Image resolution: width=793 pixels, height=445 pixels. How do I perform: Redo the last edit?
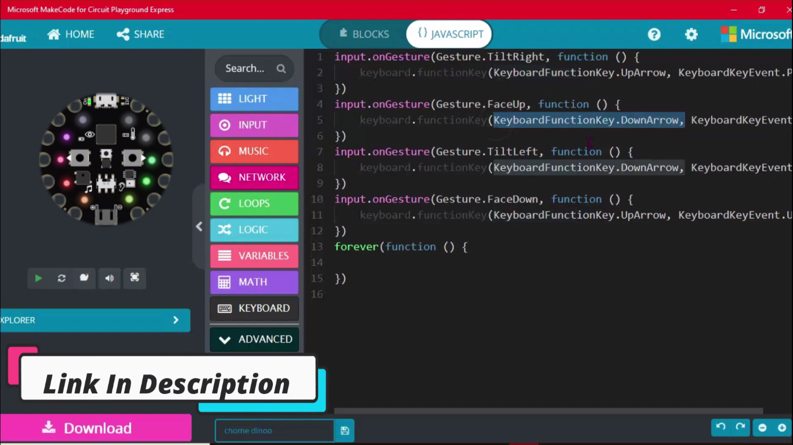pos(740,427)
